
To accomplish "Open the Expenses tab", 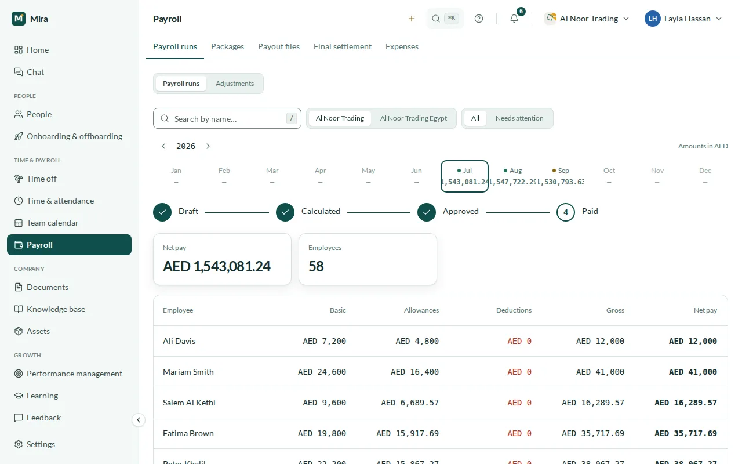I will click(402, 46).
